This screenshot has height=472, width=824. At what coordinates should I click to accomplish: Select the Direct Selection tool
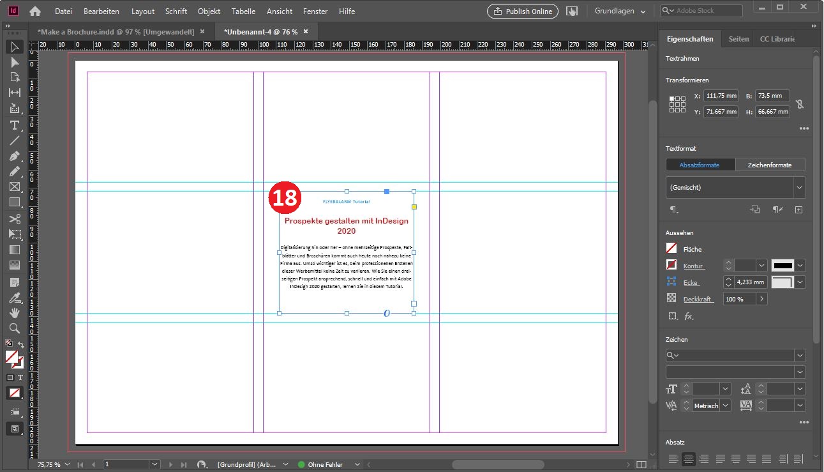pyautogui.click(x=14, y=62)
